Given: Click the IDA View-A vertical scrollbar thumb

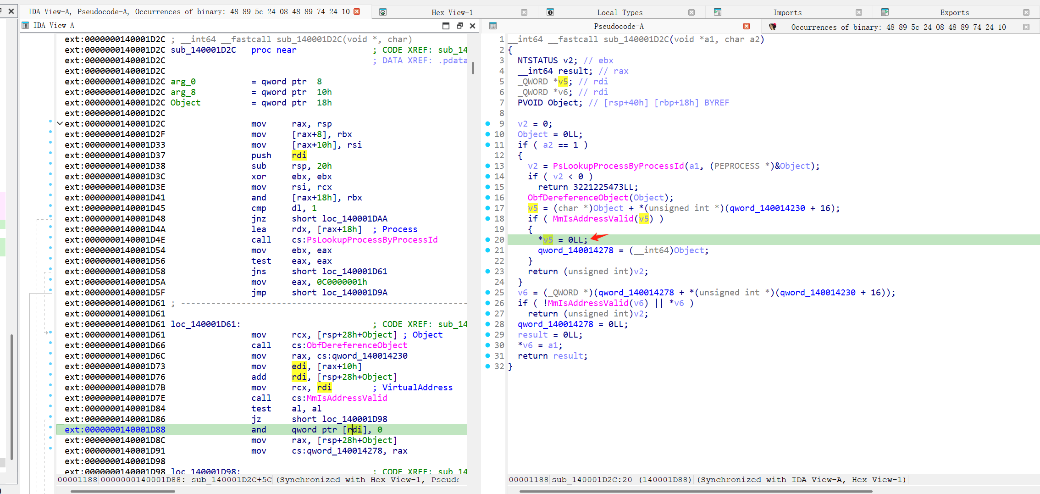Looking at the screenshot, I should pyautogui.click(x=473, y=68).
